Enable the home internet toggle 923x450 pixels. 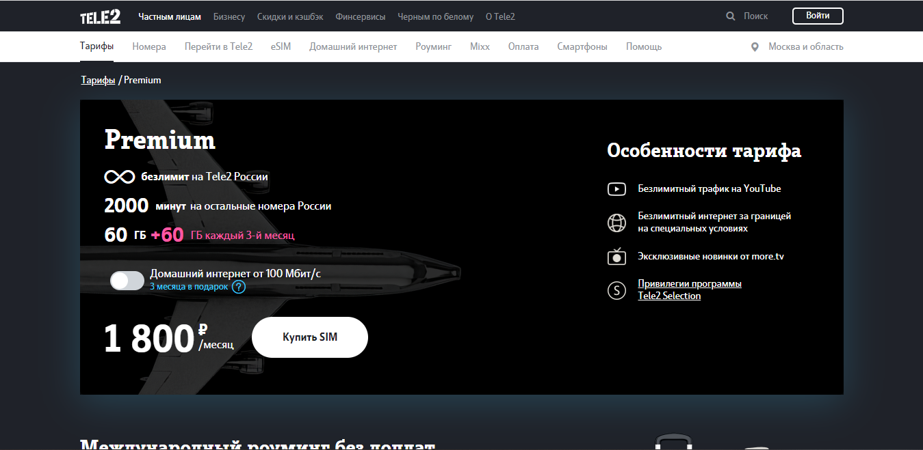click(x=127, y=280)
